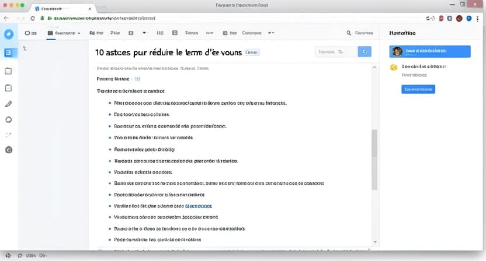Image resolution: width=486 pixels, height=261 pixels.
Task: Click the first toolbar item with the circle icon
Action: coord(31,33)
